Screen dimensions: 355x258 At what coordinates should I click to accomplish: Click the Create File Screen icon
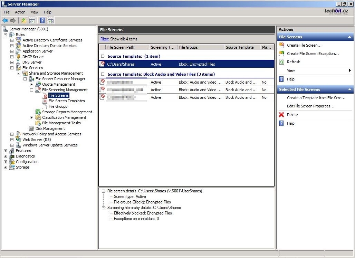click(x=281, y=45)
